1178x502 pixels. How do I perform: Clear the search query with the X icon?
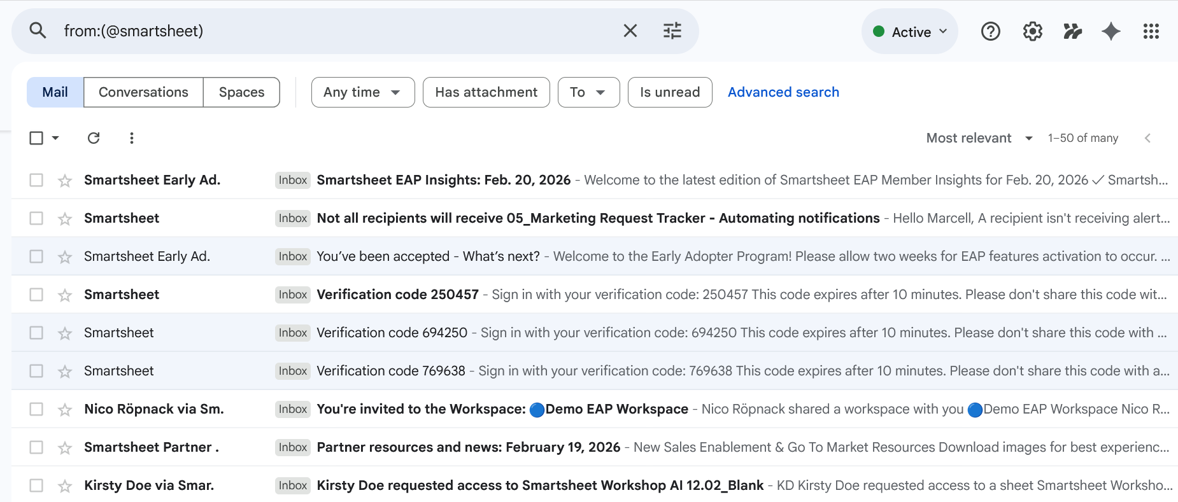coord(630,31)
